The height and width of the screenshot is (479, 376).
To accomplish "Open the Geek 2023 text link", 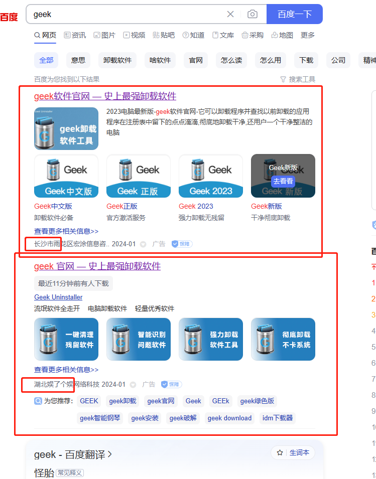I will tap(196, 206).
